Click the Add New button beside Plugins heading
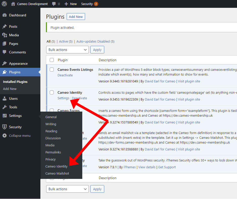 click(x=76, y=17)
